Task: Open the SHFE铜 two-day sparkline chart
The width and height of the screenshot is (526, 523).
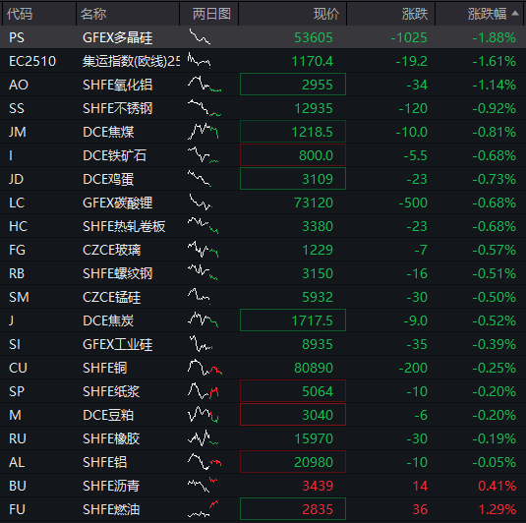Action: coord(205,367)
